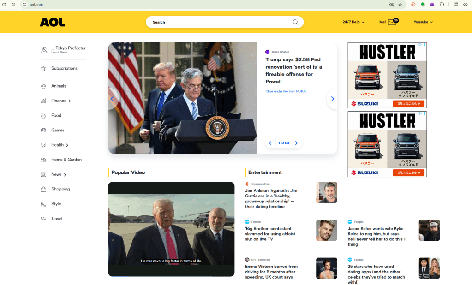Expand the News submenu chevron
This screenshot has width=472, height=285.
65,175
